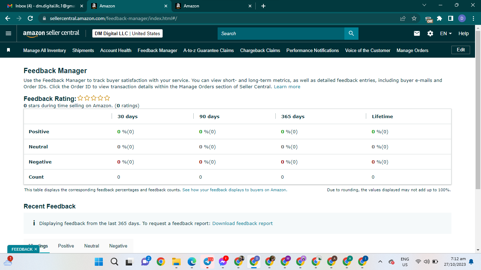Image resolution: width=481 pixels, height=270 pixels.
Task: Open the Chrome extensions puzzle icon
Action: coord(439,18)
